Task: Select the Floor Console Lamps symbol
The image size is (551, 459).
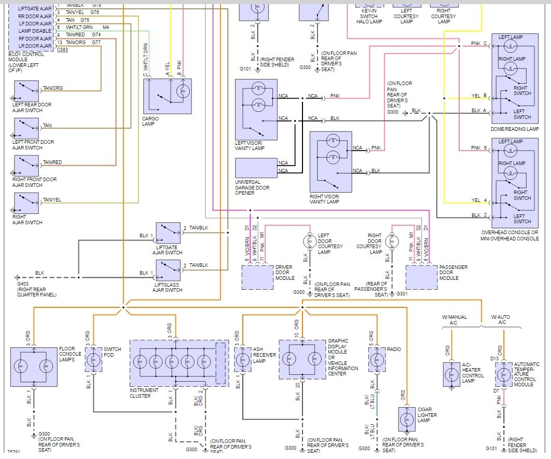Action: click(34, 367)
